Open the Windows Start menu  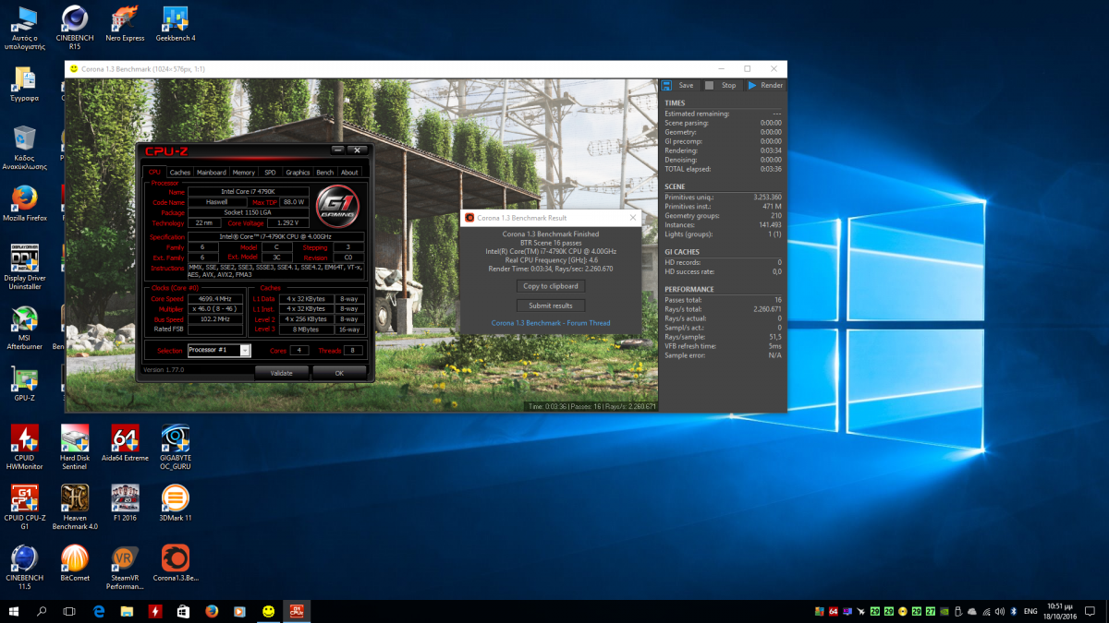click(x=14, y=611)
